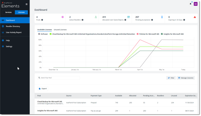
Task: Open the notifications bell
Action: point(190,4)
